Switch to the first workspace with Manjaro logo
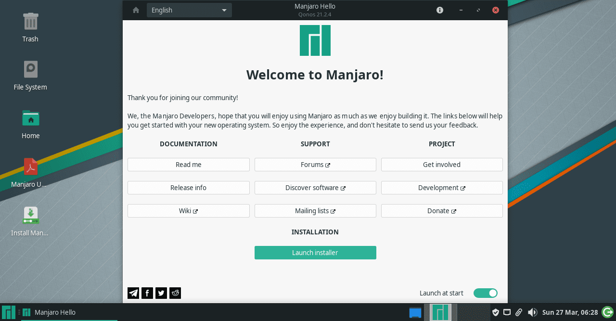The width and height of the screenshot is (616, 321). click(440, 312)
